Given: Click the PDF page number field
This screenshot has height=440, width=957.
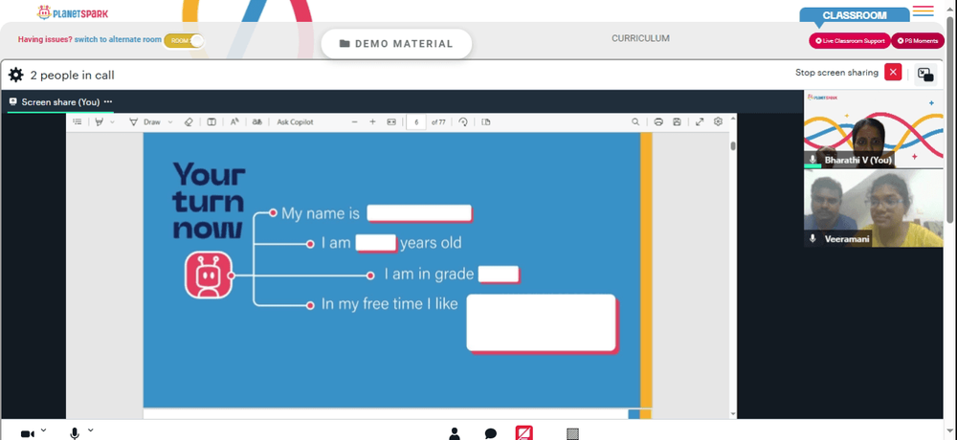Looking at the screenshot, I should [416, 122].
